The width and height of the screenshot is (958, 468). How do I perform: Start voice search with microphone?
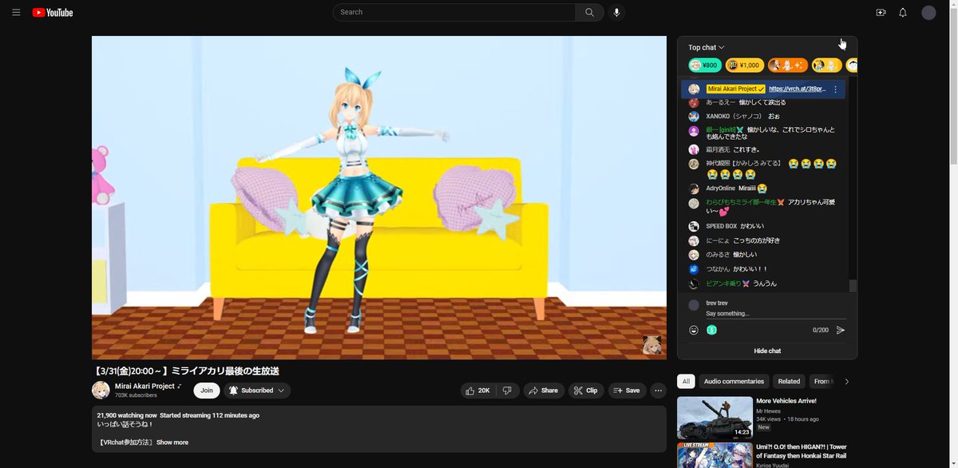pos(616,13)
